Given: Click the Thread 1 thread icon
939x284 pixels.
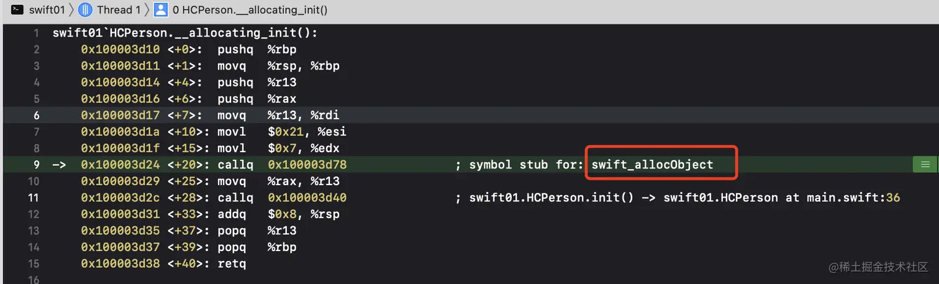Looking at the screenshot, I should [x=86, y=9].
